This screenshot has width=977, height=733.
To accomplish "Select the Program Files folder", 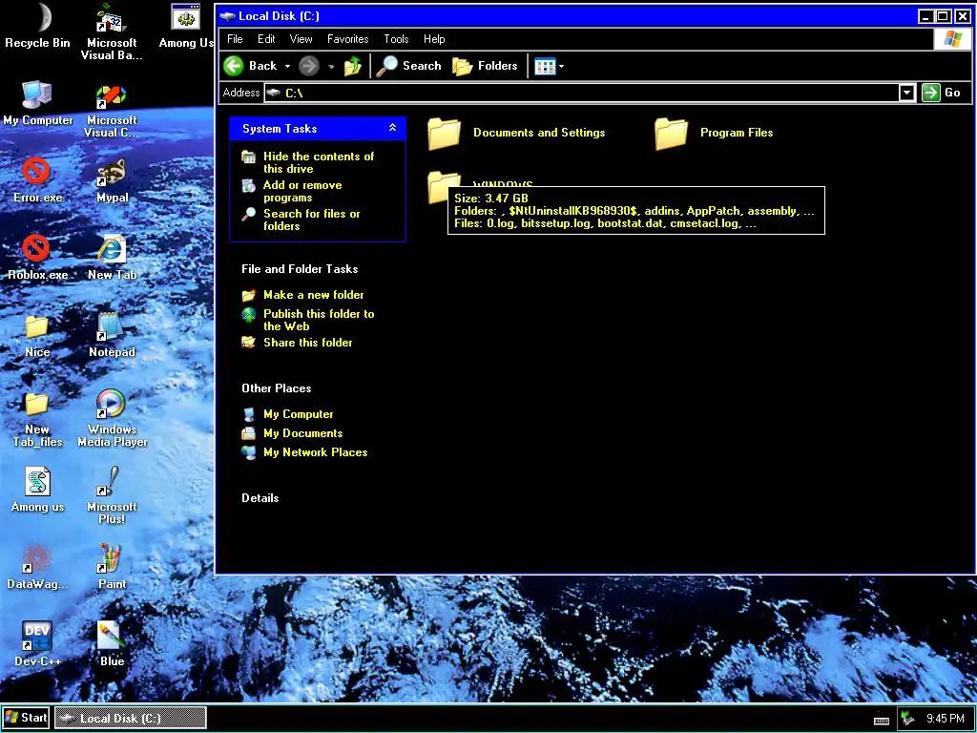I will 714,133.
